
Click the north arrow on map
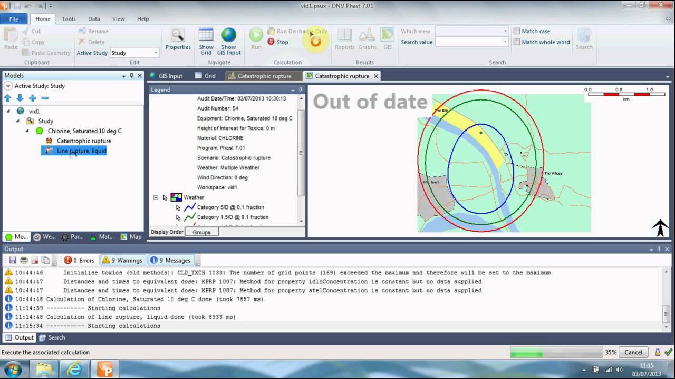tap(660, 227)
